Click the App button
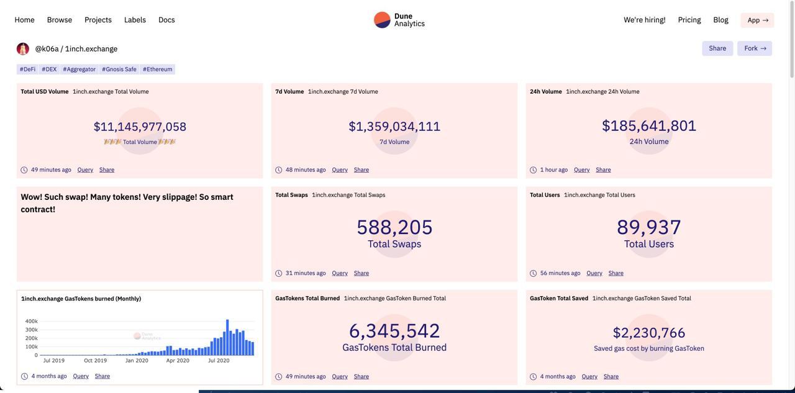The width and height of the screenshot is (795, 393). point(758,20)
